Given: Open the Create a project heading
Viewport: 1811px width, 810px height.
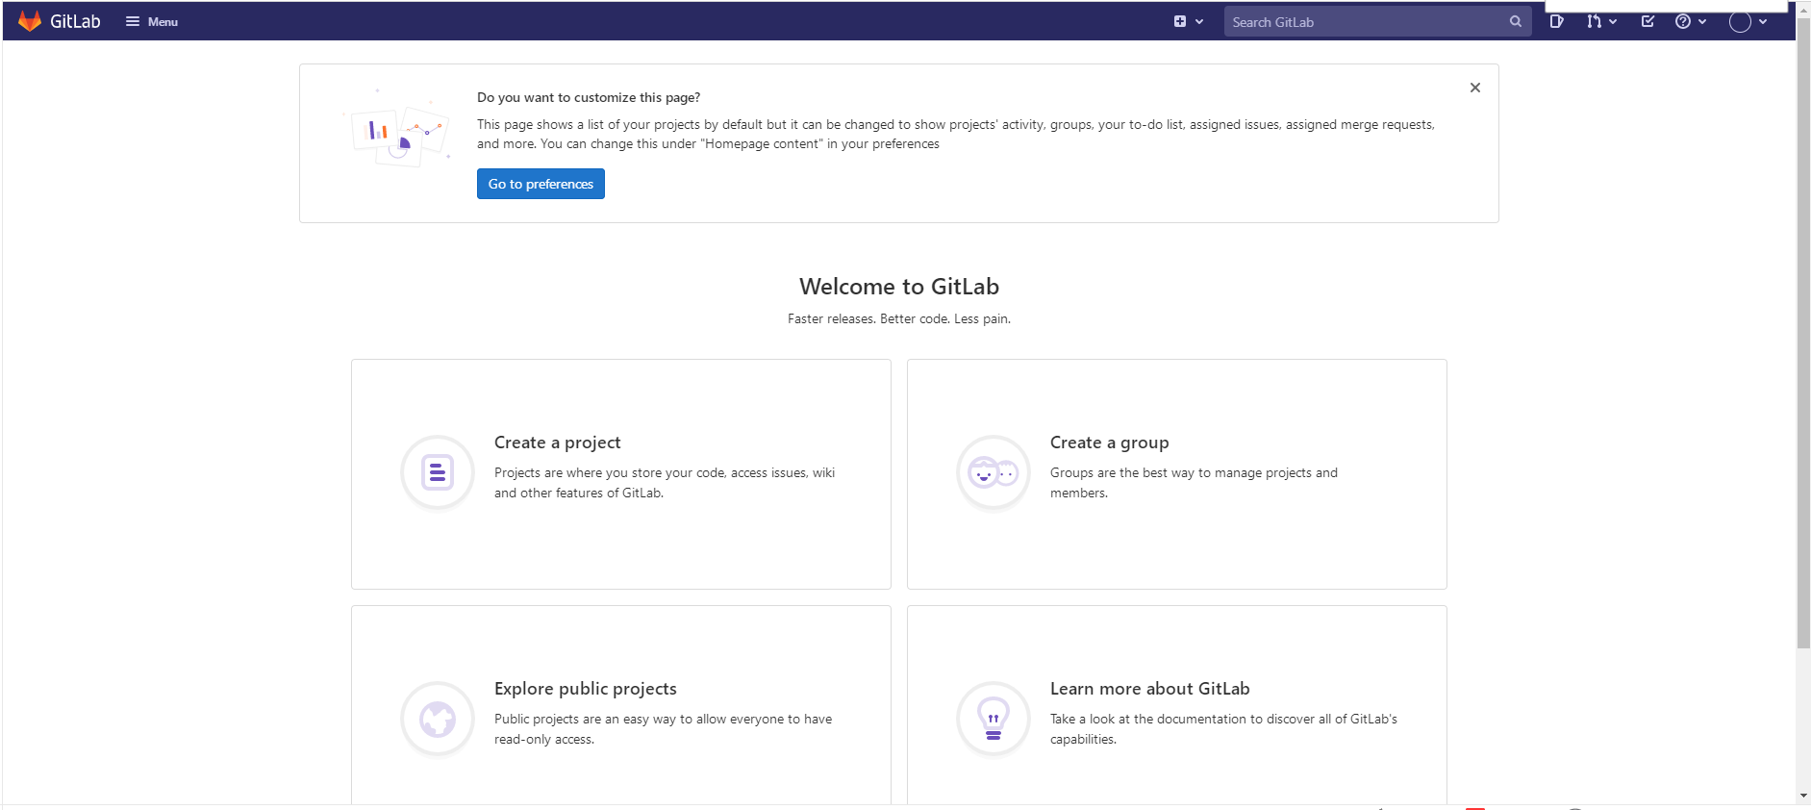Looking at the screenshot, I should [557, 443].
